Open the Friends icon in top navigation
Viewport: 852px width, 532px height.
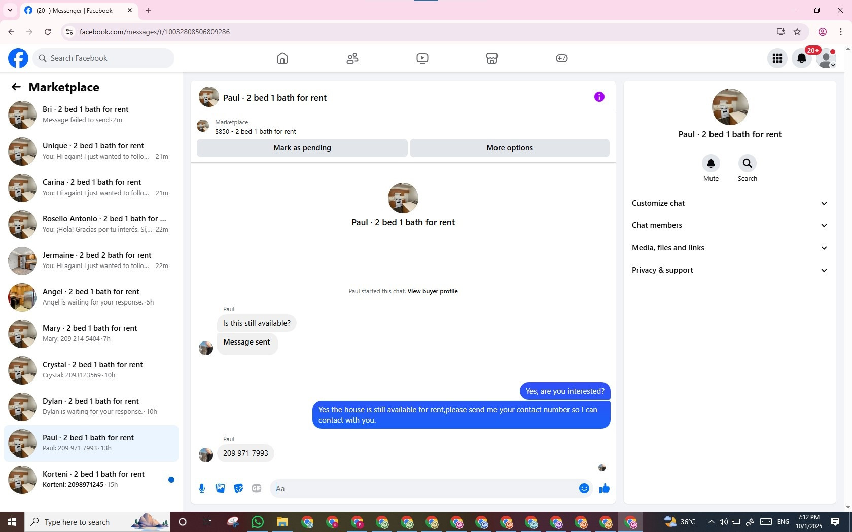pyautogui.click(x=352, y=58)
